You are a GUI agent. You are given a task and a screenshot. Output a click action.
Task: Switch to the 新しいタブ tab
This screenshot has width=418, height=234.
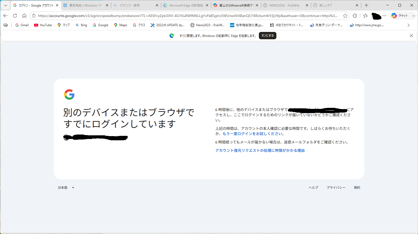click(x=336, y=5)
